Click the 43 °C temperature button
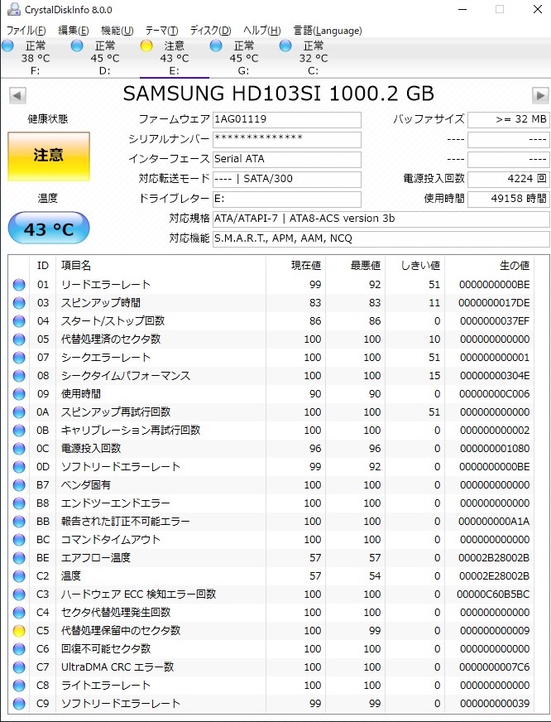The image size is (551, 722). point(48,228)
